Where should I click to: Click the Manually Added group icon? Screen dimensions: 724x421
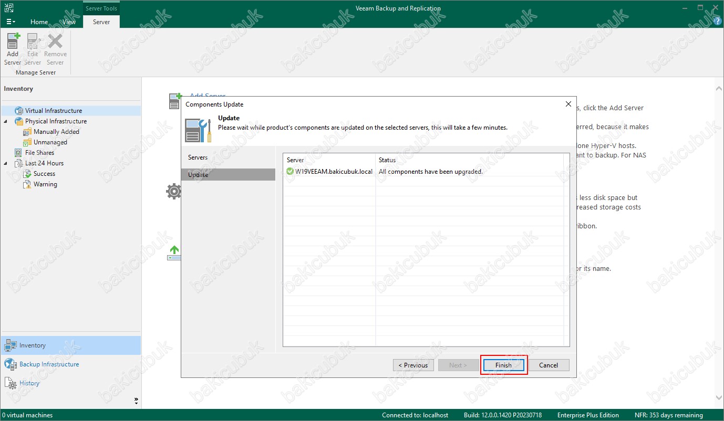(x=27, y=132)
